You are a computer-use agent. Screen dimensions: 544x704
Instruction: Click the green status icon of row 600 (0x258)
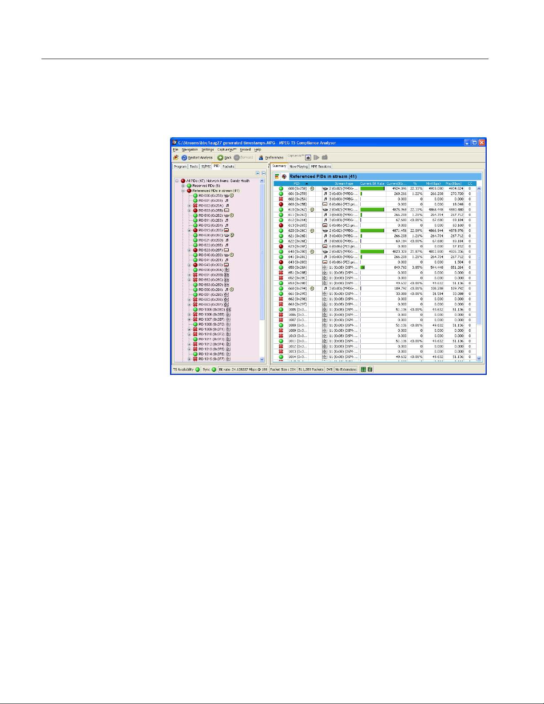pos(281,189)
